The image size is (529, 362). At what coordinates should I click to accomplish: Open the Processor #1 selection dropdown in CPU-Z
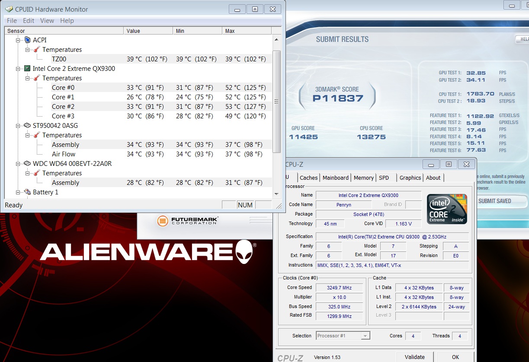tap(365, 336)
